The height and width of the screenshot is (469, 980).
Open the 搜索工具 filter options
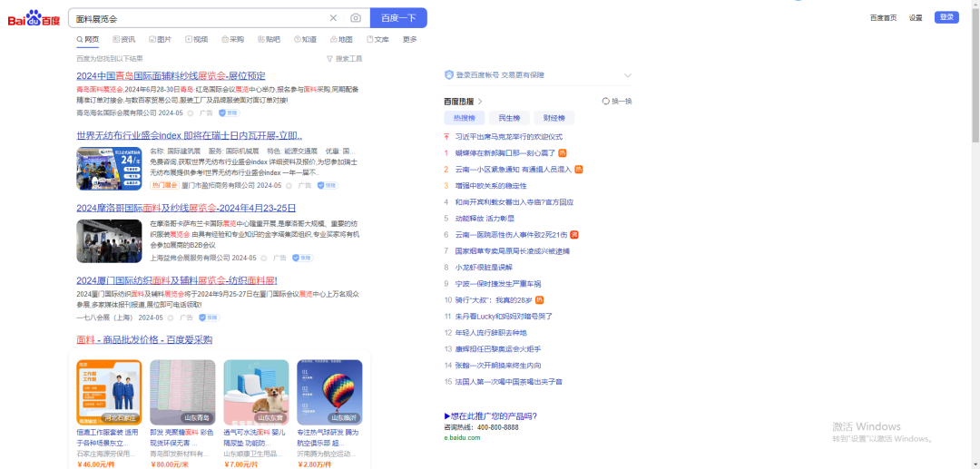pyautogui.click(x=344, y=59)
